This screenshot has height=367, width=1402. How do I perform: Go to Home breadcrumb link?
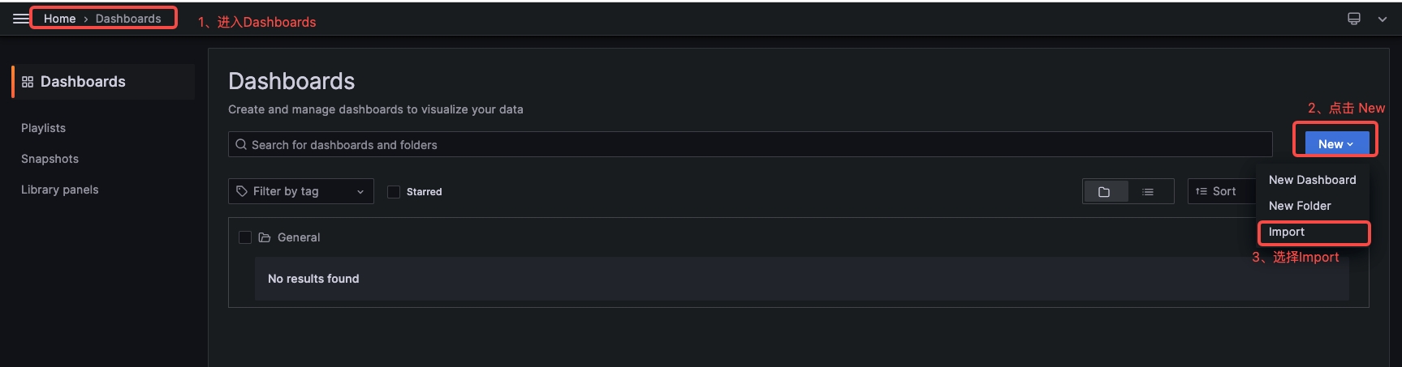(x=59, y=19)
